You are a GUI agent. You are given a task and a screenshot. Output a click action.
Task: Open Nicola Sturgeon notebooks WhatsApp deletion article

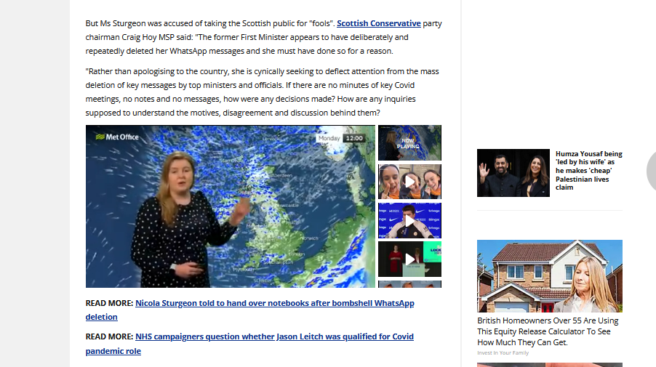click(249, 310)
